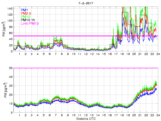Click the green PM10 legend entry
Viewport: 161px width, 121px height.
point(25,17)
